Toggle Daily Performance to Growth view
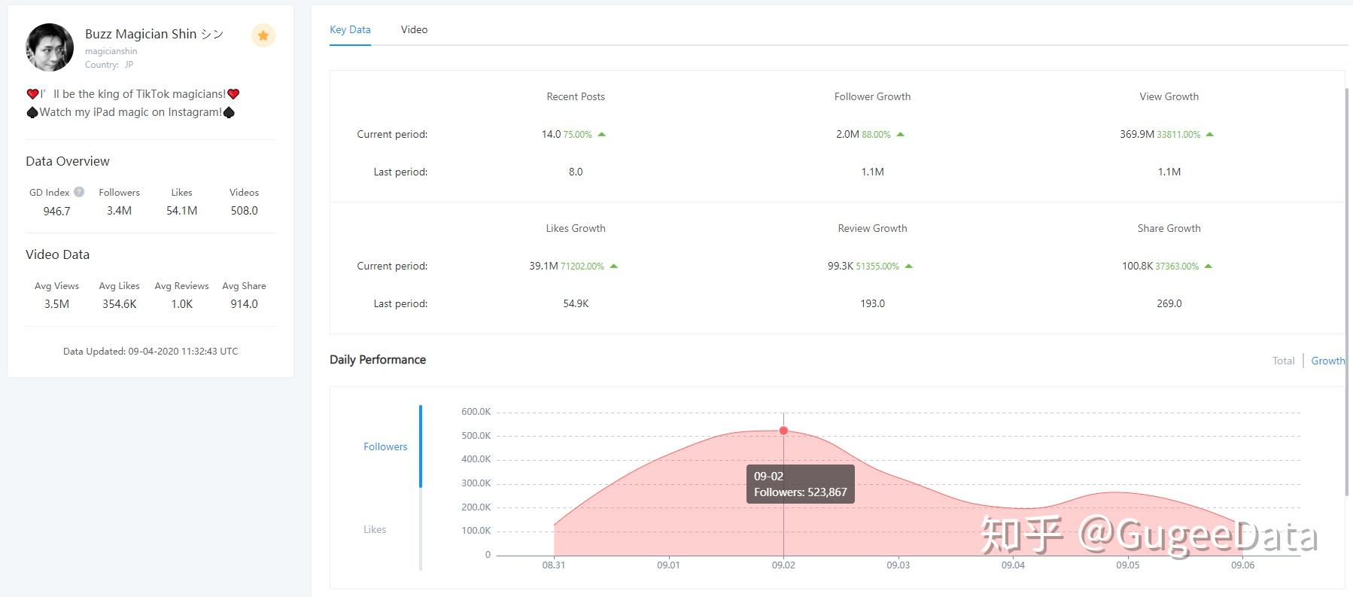Image resolution: width=1353 pixels, height=597 pixels. click(x=1328, y=361)
